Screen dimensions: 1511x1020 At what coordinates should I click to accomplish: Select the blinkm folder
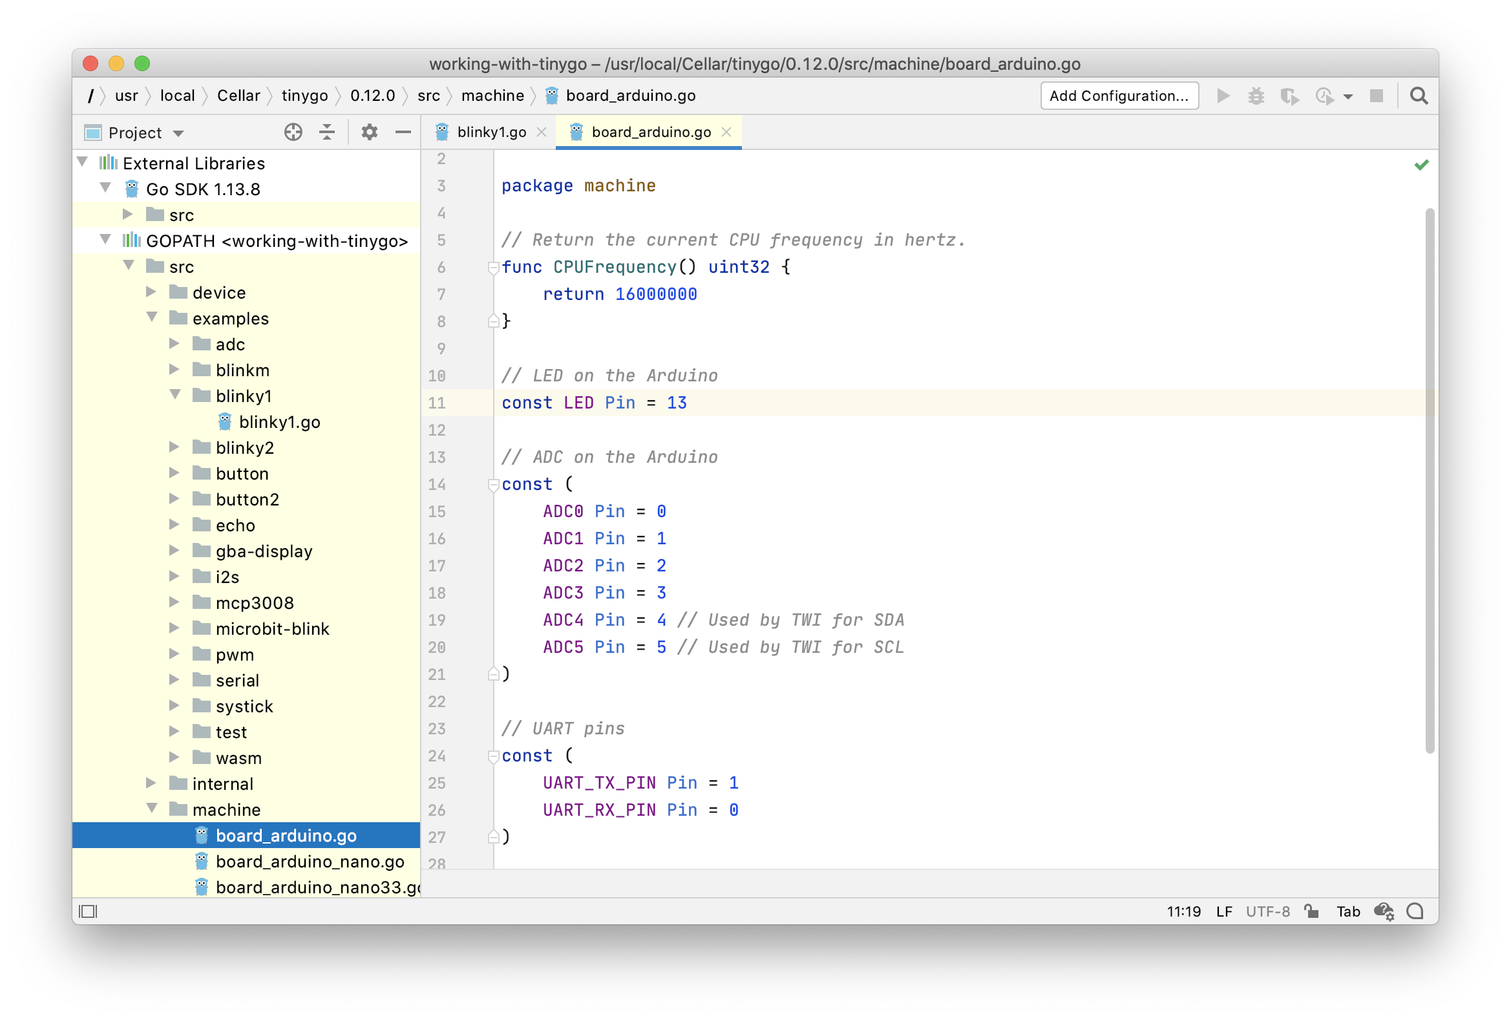point(242,370)
